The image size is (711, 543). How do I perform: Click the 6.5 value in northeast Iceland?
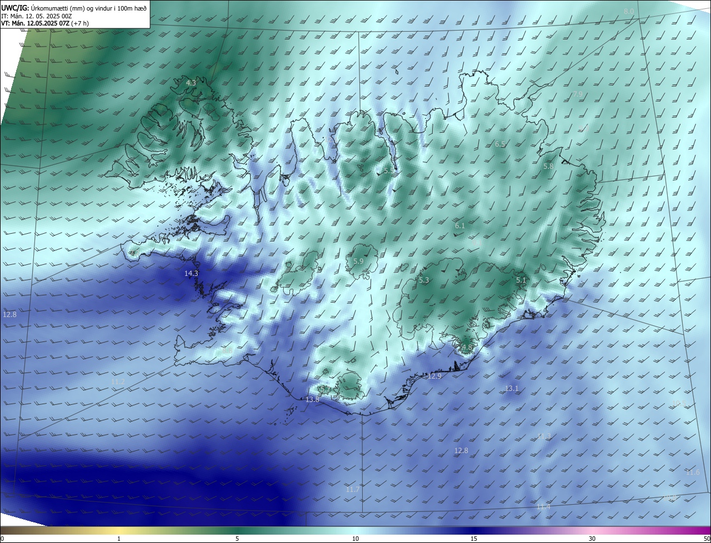(x=500, y=144)
